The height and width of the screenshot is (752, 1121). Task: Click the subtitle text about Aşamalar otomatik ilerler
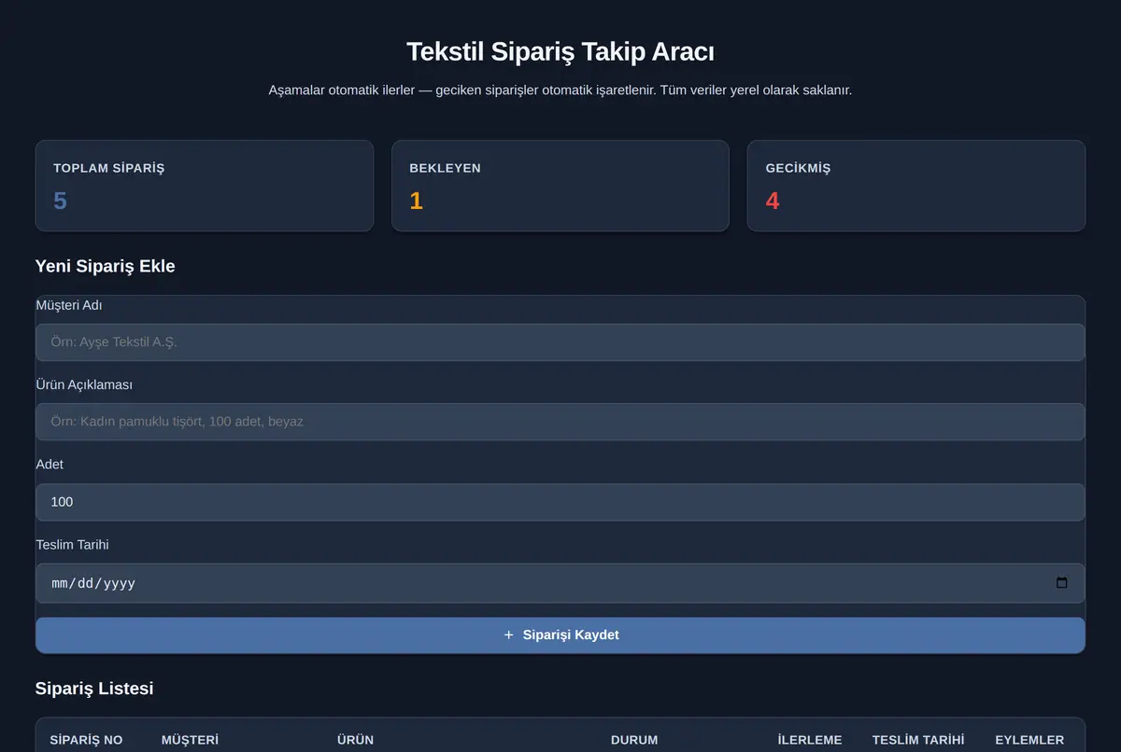click(560, 91)
